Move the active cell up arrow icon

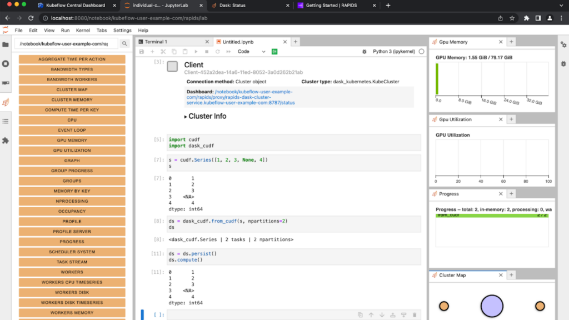pos(371,315)
